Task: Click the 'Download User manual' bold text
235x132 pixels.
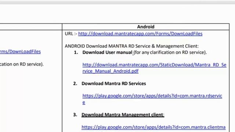Action: click(x=107, y=52)
